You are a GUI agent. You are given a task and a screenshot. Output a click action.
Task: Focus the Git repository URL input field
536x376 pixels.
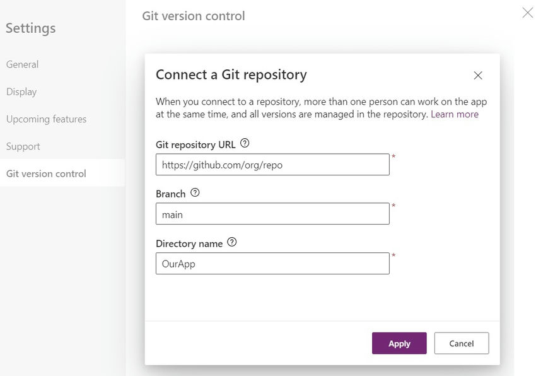272,165
